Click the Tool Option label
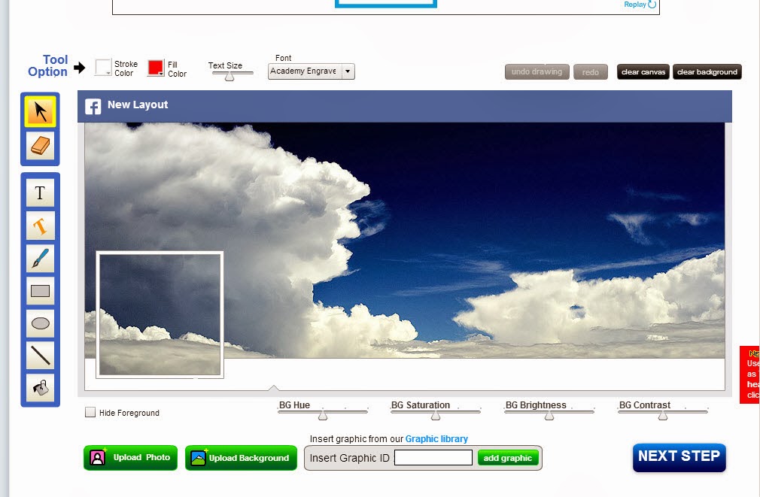Image resolution: width=760 pixels, height=497 pixels. (47, 66)
